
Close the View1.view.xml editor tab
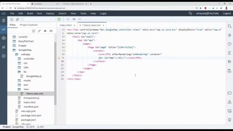coord(103,25)
